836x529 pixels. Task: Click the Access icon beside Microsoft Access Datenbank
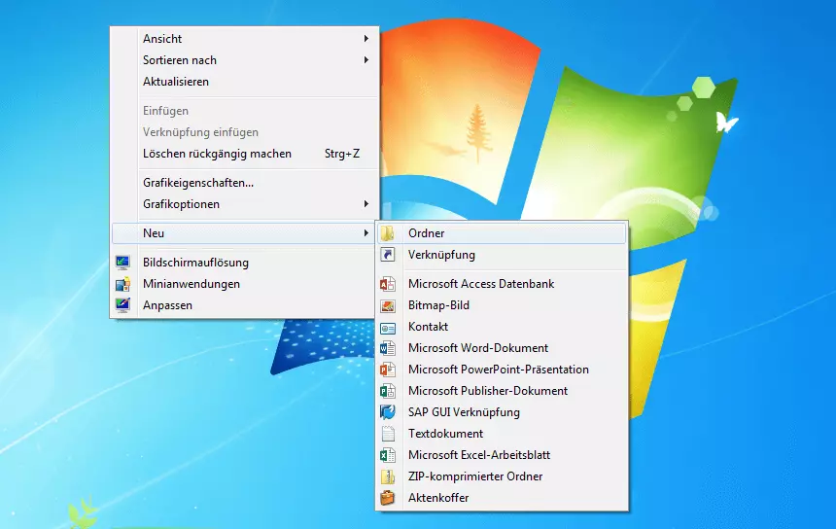tap(388, 284)
